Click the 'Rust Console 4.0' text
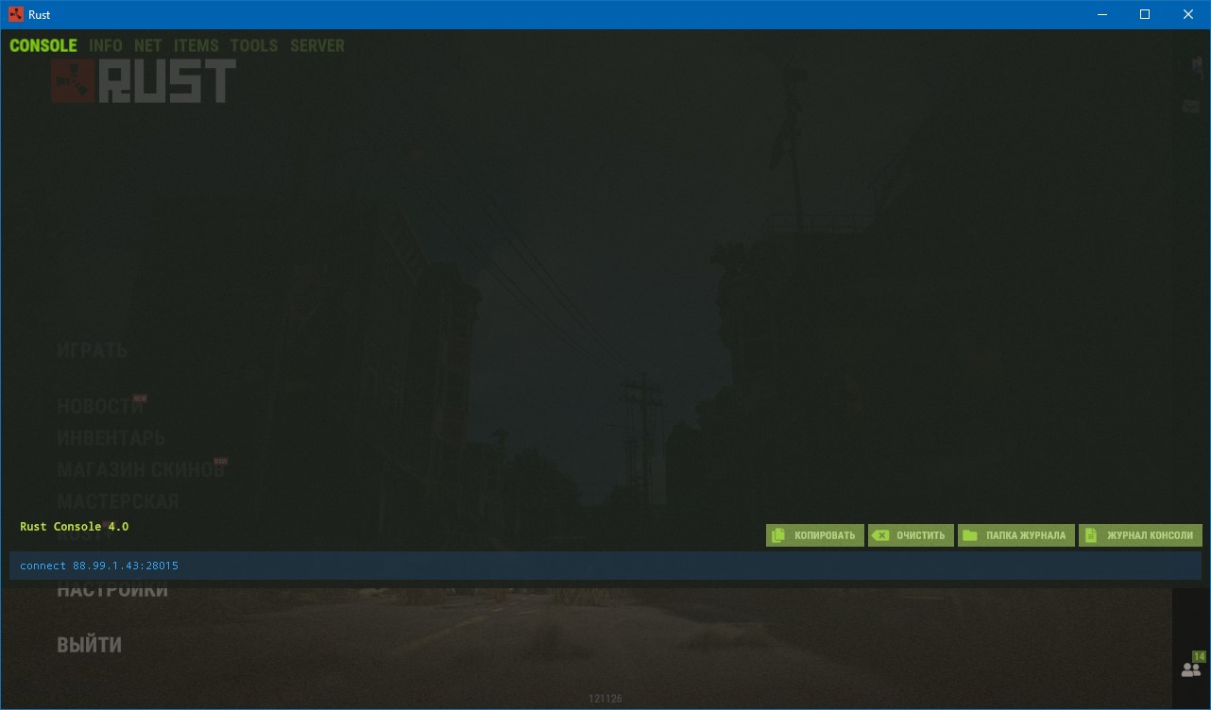The image size is (1211, 710). [75, 527]
